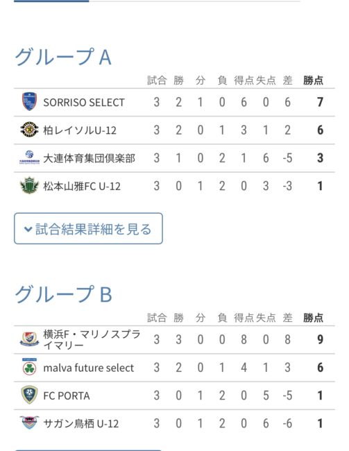
Task: Click the サガン鳥栖 U-12 team crest
Action: click(x=29, y=423)
